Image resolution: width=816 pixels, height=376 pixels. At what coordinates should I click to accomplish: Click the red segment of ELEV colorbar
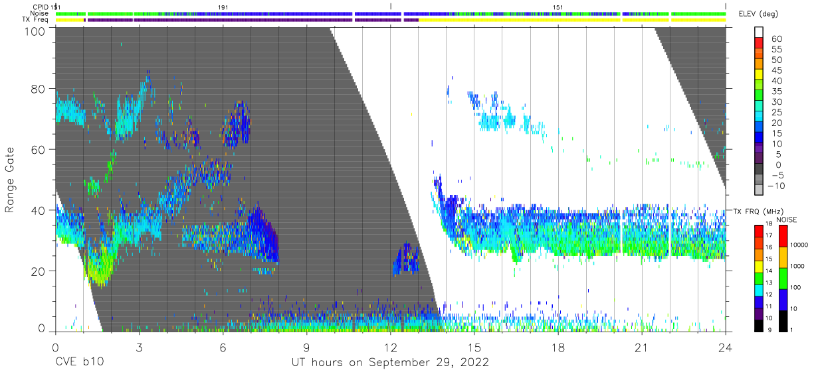point(759,44)
